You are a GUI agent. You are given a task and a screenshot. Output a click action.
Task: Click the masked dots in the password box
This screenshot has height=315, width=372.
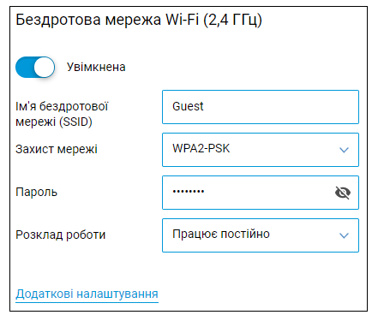(189, 192)
